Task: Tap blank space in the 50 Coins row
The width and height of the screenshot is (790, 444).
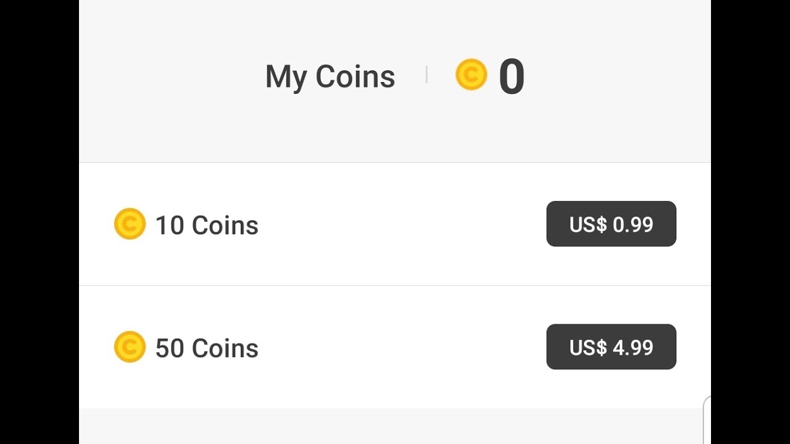Action: (x=401, y=347)
